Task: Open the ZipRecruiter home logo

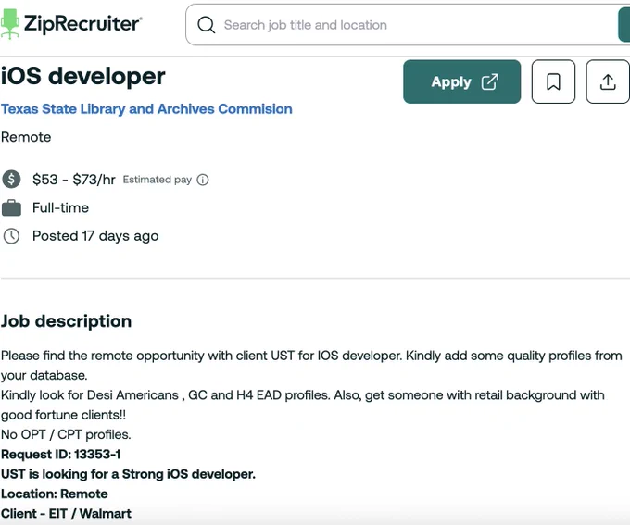Action: (x=70, y=24)
